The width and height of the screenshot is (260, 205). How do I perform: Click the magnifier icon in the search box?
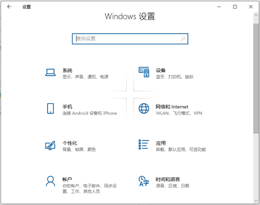(x=183, y=39)
